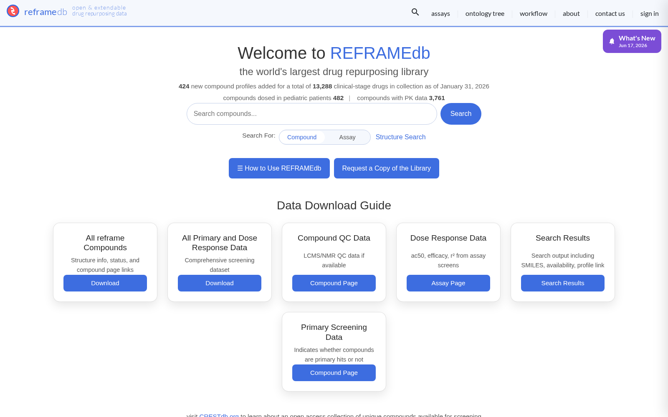Open the Structure Search link
This screenshot has height=417, width=668.
pos(400,137)
